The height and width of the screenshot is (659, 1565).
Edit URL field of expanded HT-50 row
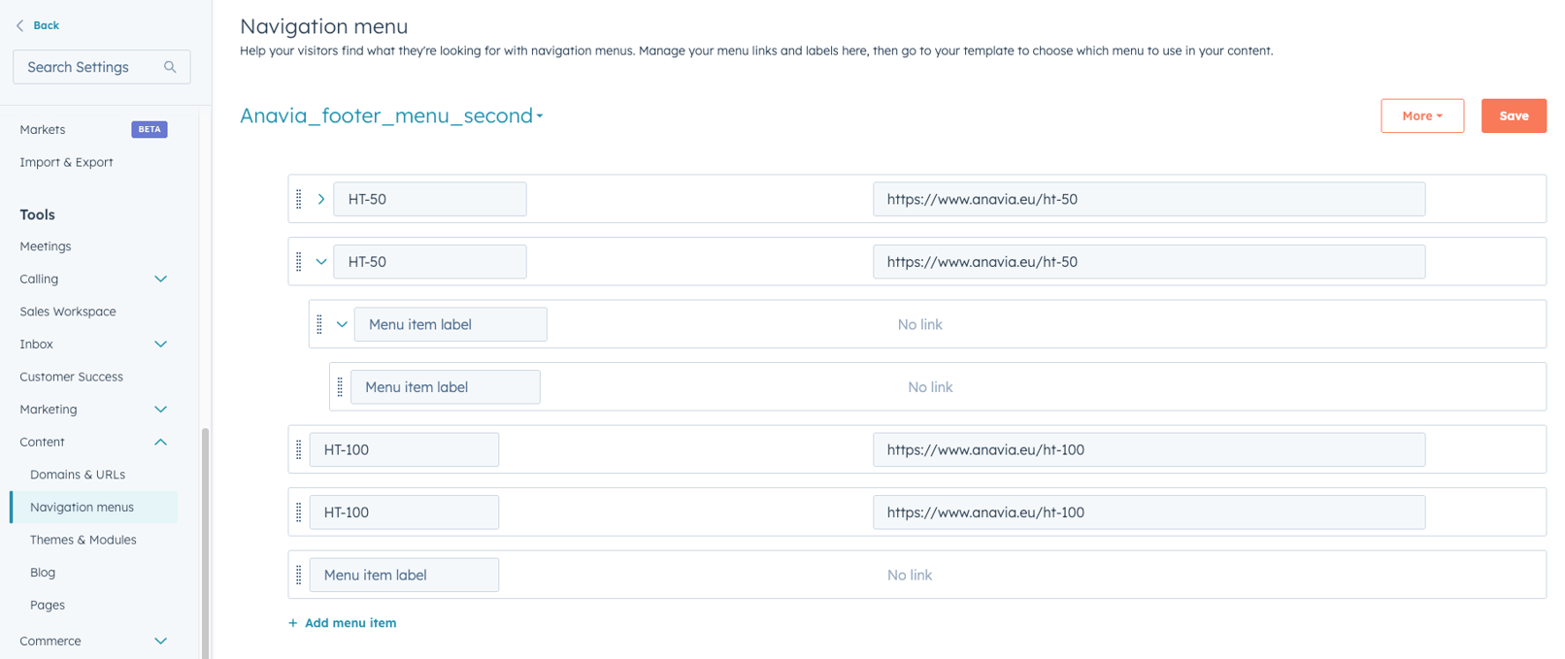1149,262
